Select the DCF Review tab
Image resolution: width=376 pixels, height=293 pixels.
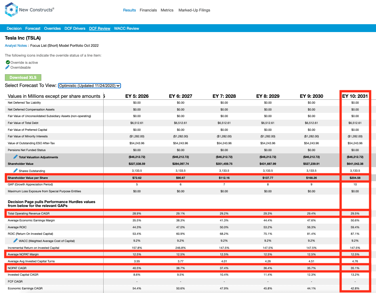[100, 28]
